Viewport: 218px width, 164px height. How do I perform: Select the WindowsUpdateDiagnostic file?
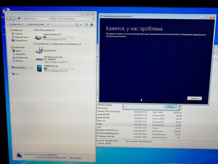click(108, 133)
